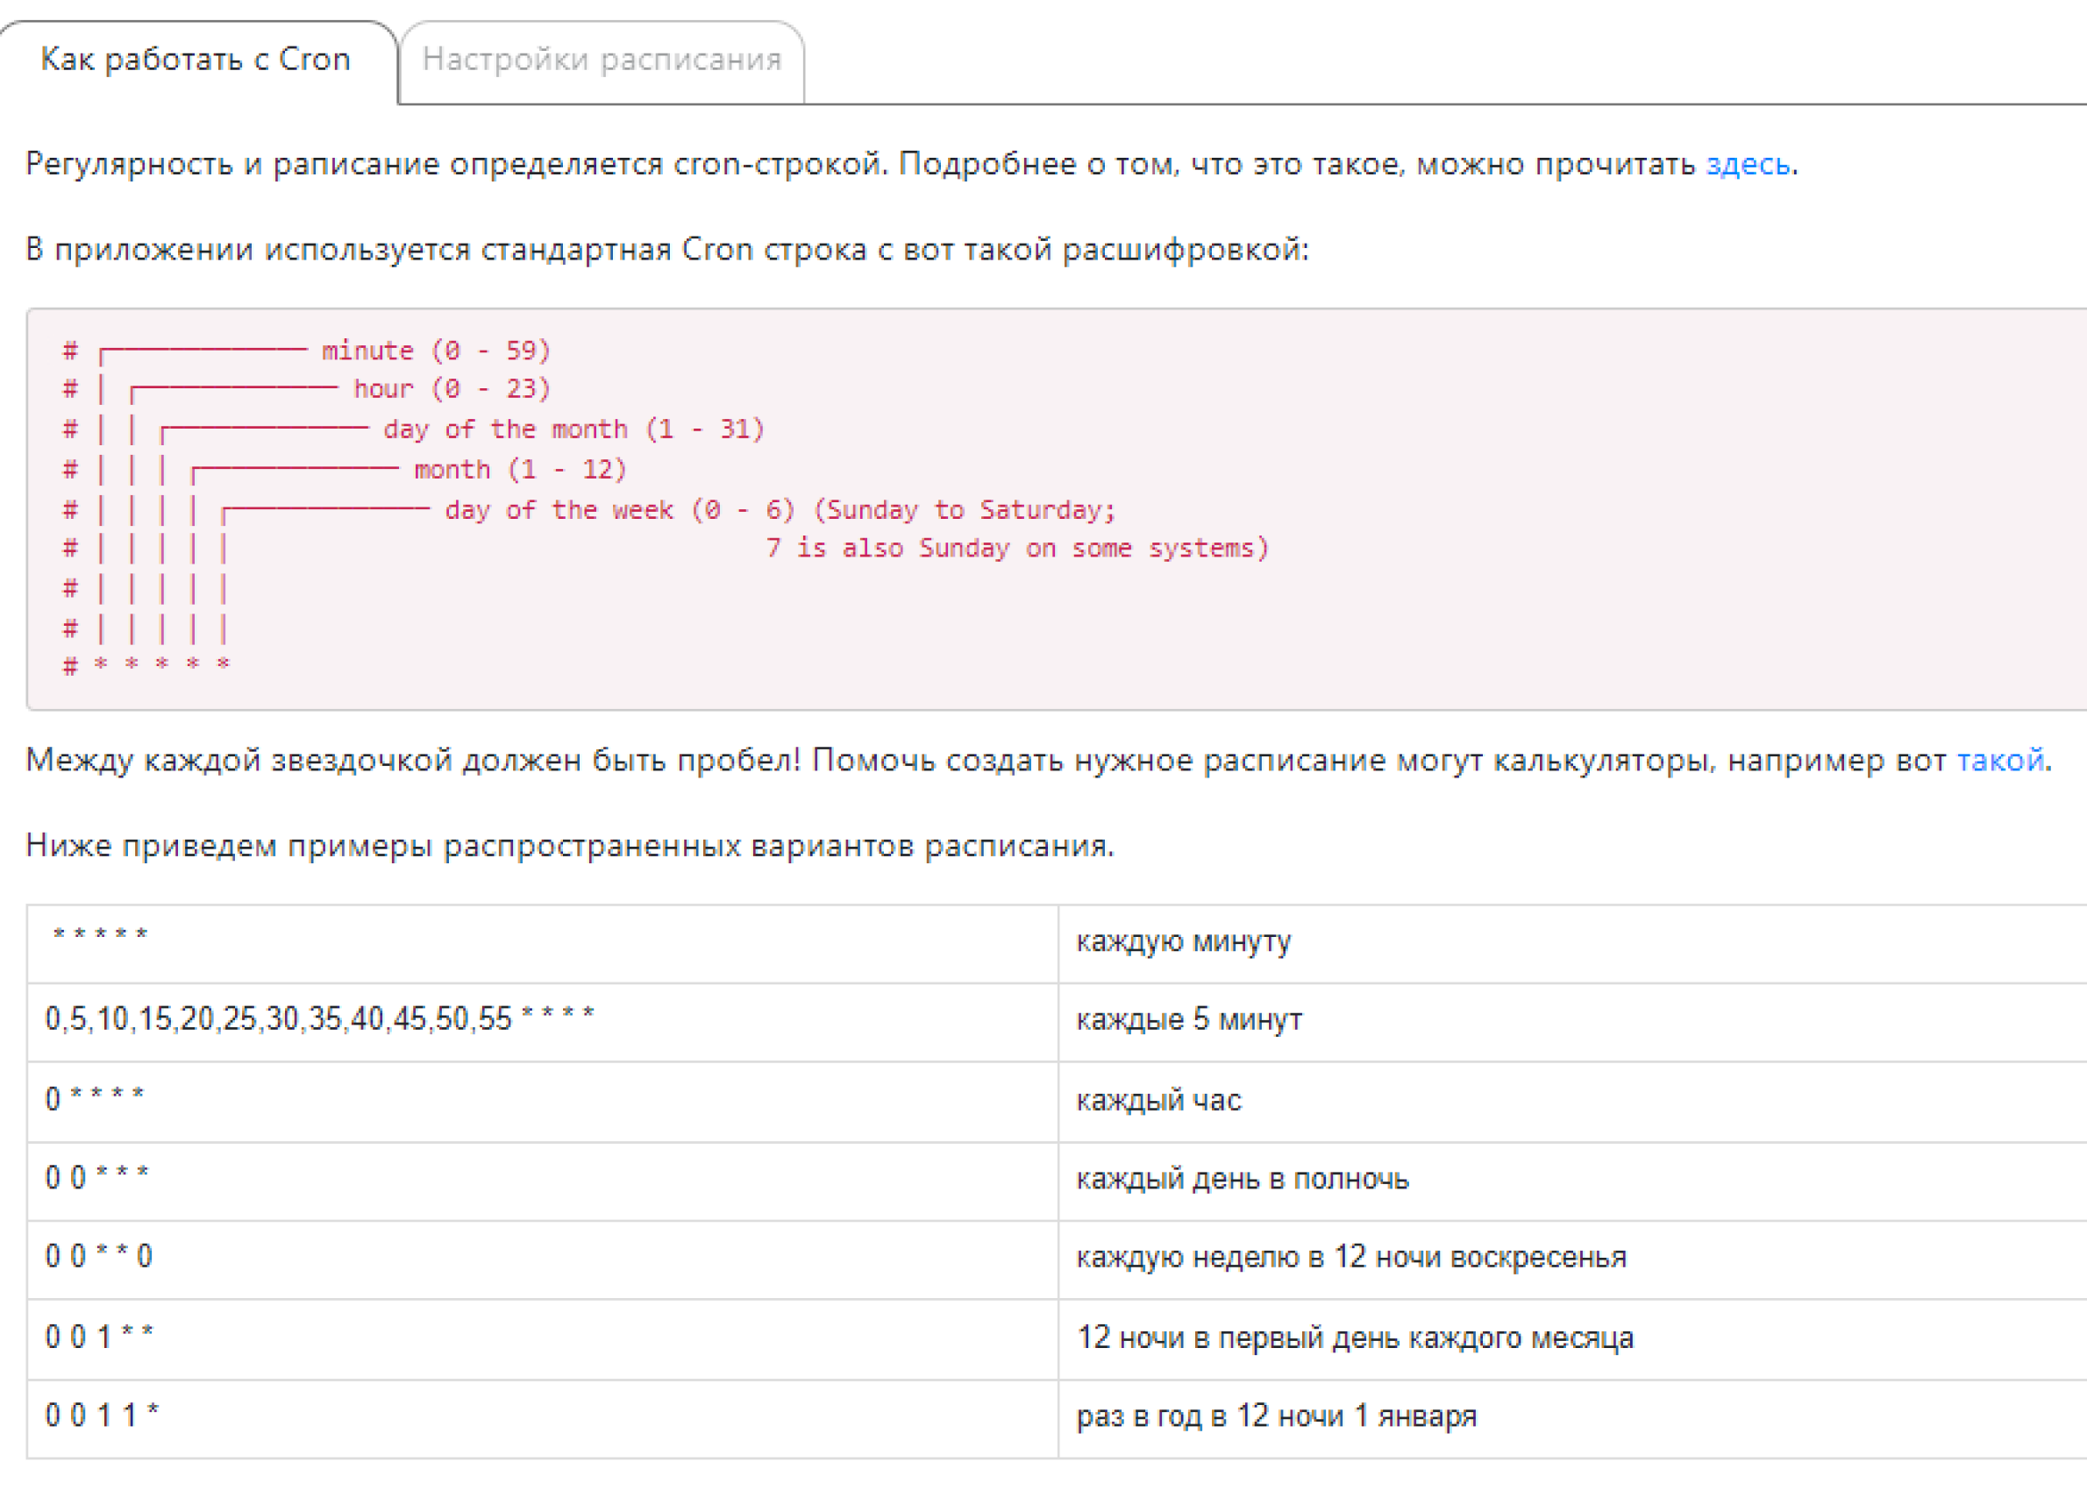The width and height of the screenshot is (2087, 1490).
Task: Click 'раз в год в 12 ночи 1 января' cell
Action: click(x=1276, y=1416)
